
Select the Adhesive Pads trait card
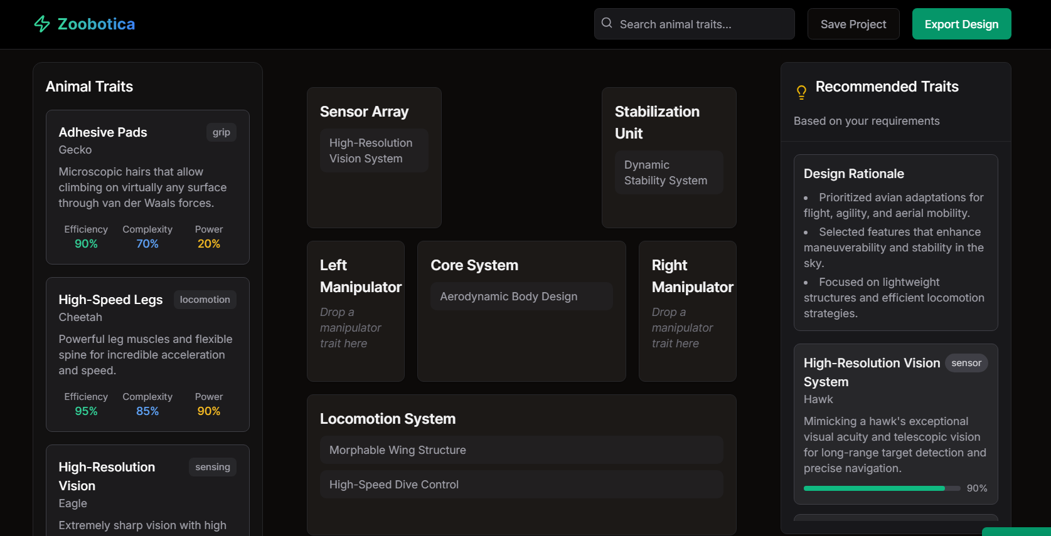[147, 187]
